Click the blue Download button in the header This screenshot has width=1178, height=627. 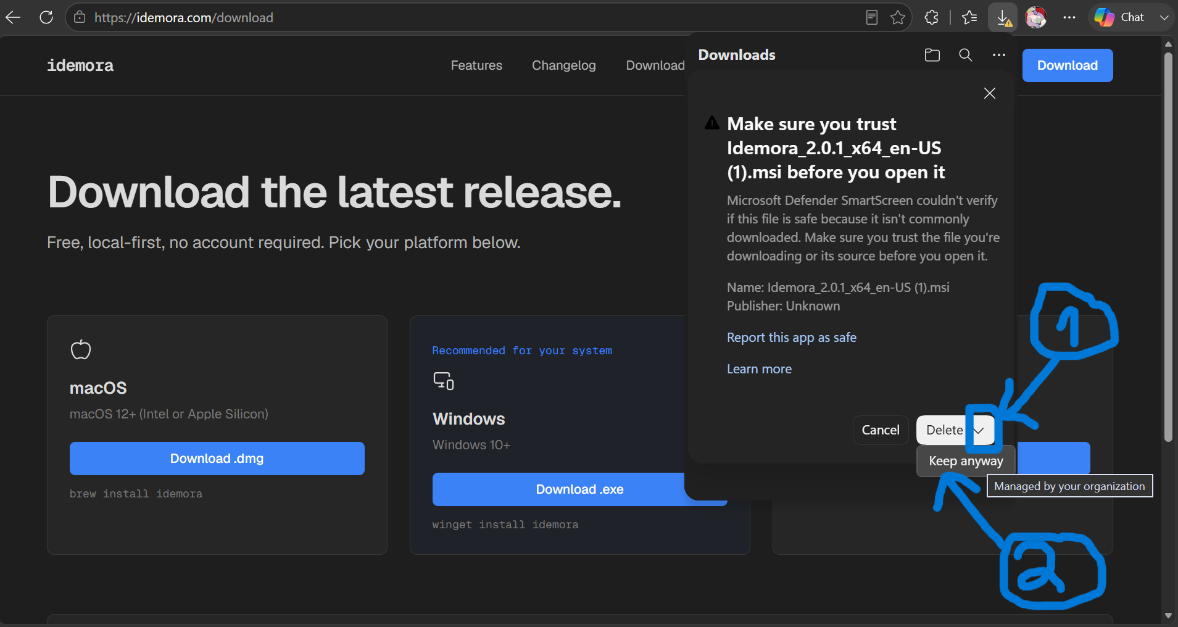(x=1068, y=65)
